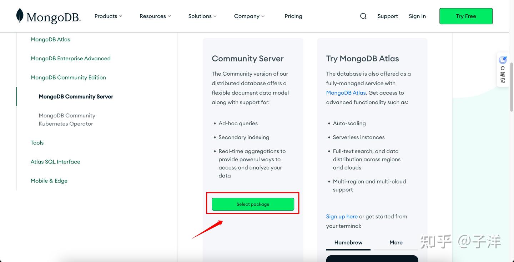Open the search magnifier icon
The width and height of the screenshot is (514, 262).
[363, 16]
